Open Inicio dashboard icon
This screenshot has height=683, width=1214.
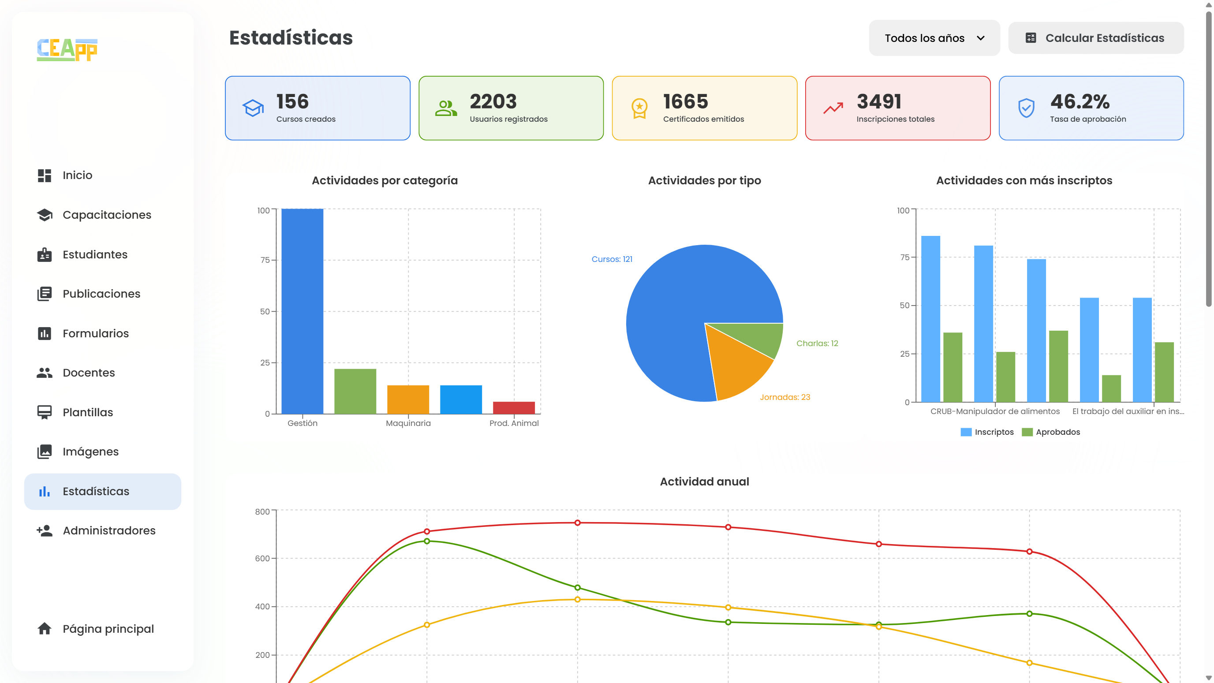[44, 175]
